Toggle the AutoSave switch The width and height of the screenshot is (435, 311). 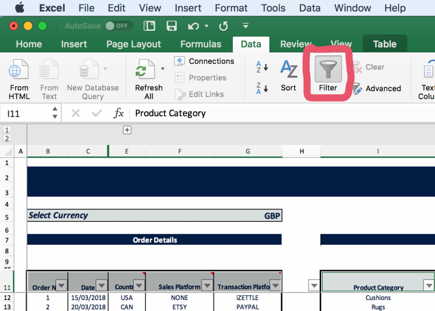(119, 26)
